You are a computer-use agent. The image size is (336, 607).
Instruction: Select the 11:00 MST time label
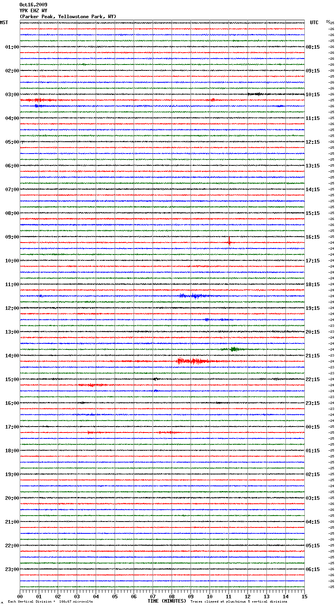12,285
